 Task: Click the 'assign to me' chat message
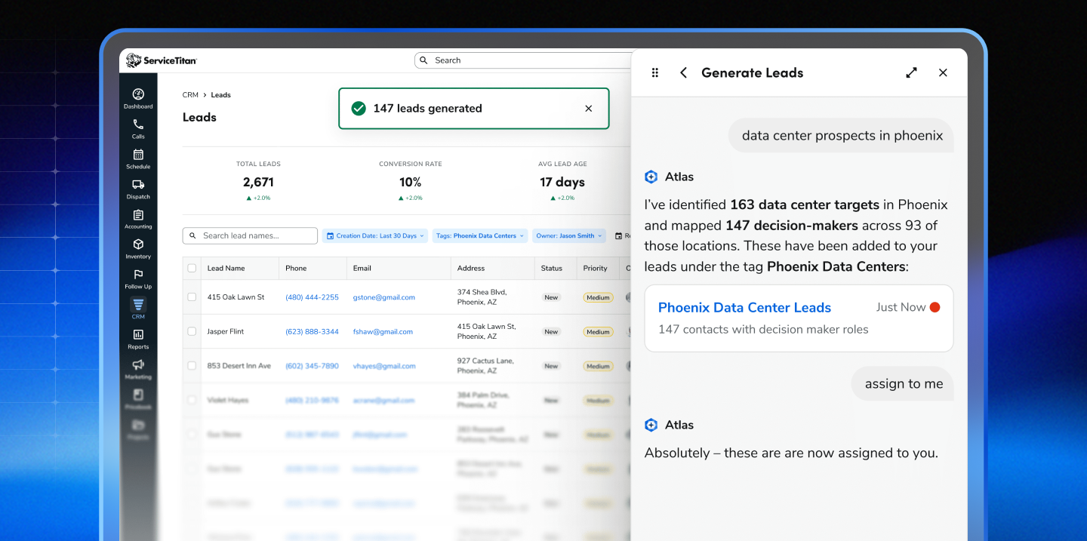(x=903, y=383)
